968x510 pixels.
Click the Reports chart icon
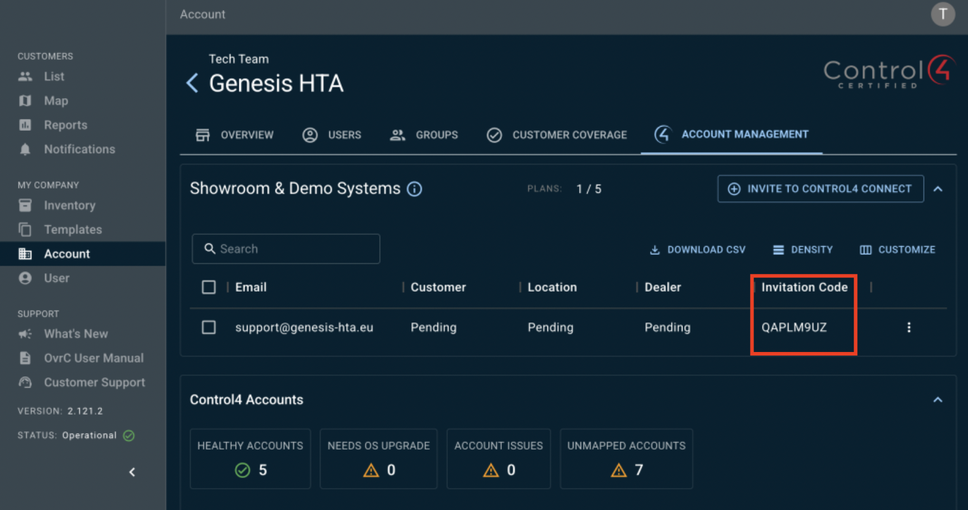point(25,125)
